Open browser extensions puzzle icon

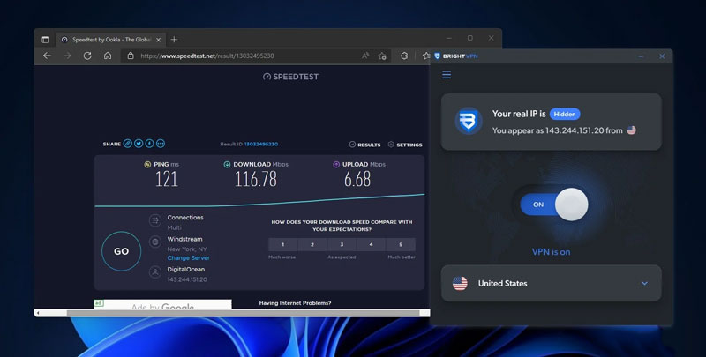pos(404,56)
